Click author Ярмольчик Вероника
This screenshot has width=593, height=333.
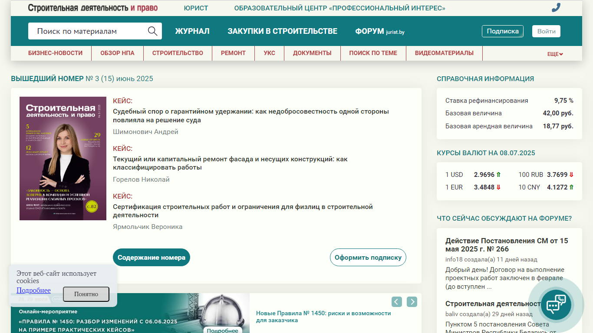click(x=148, y=227)
